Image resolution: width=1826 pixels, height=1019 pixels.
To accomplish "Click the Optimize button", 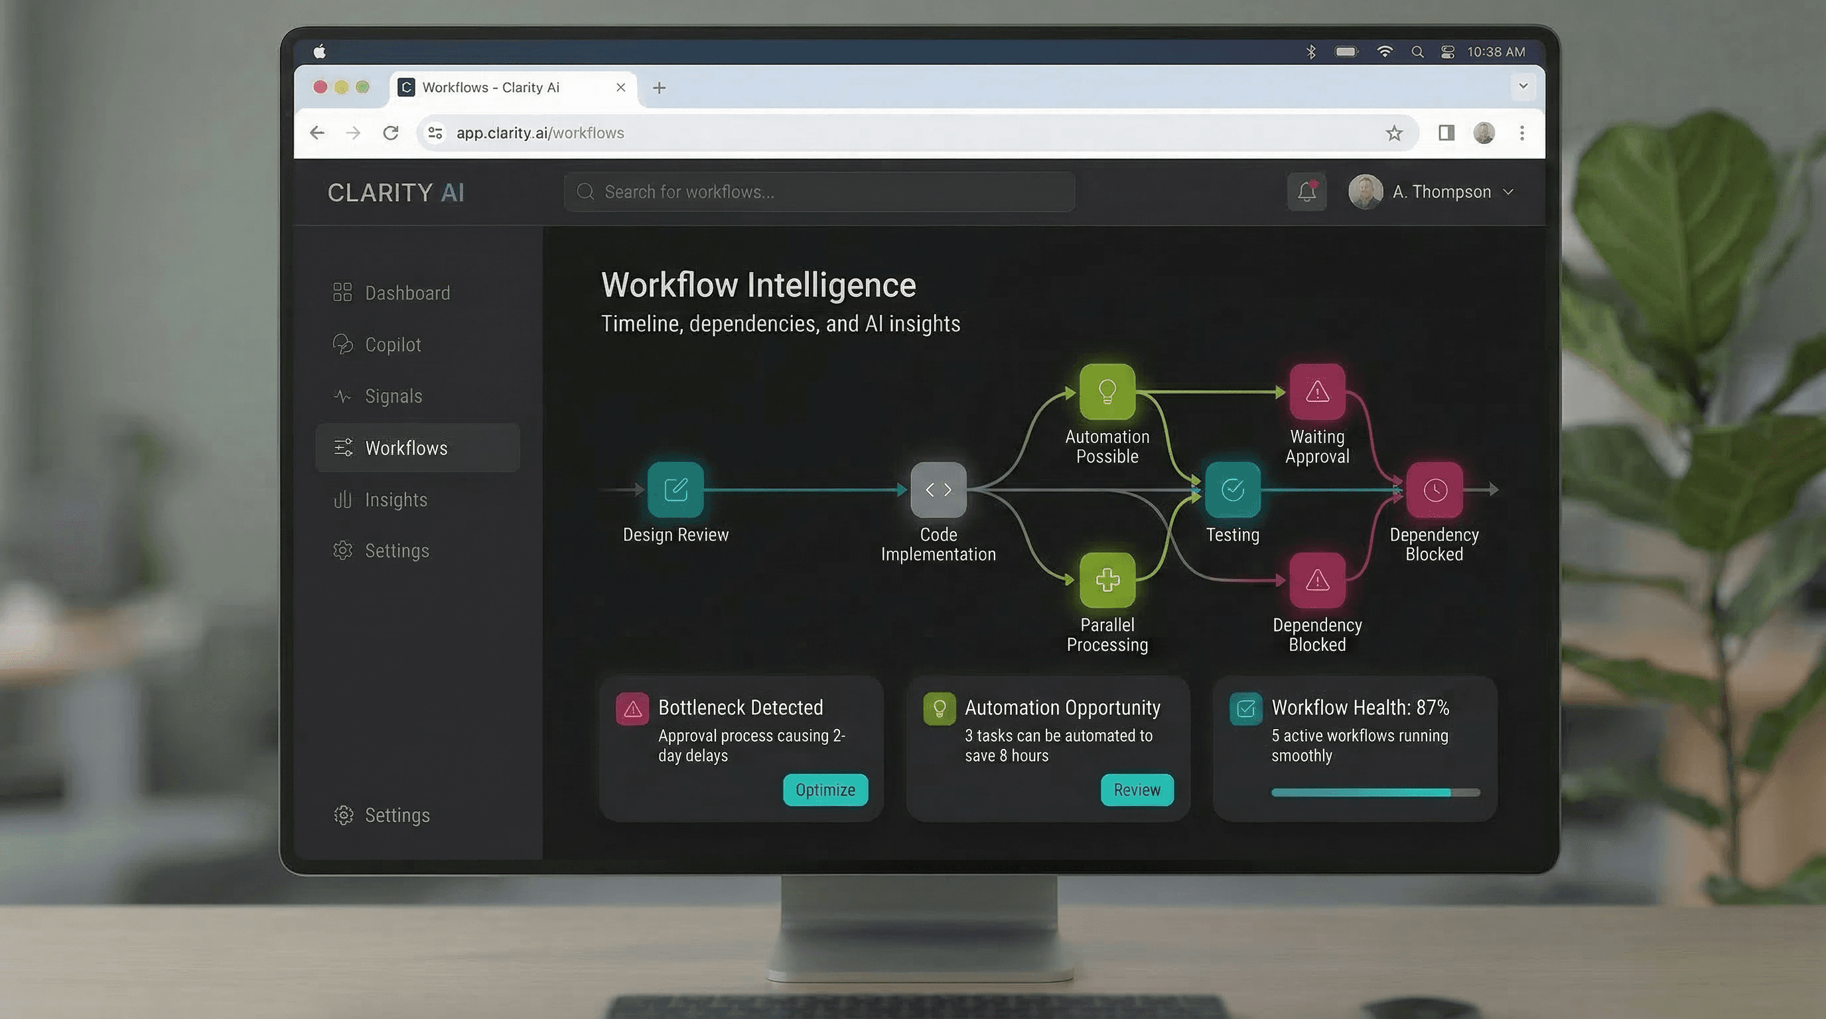I will tap(825, 789).
